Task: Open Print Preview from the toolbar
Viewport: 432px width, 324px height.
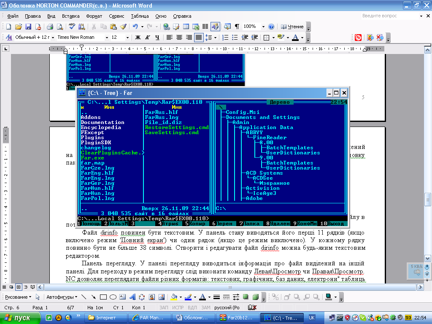Action: (x=60, y=27)
